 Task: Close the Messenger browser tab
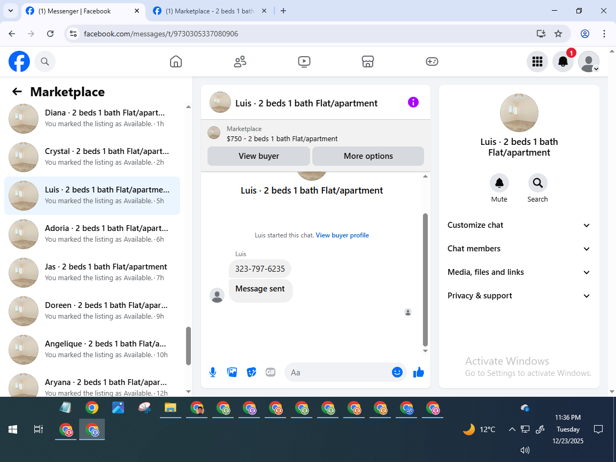(137, 11)
